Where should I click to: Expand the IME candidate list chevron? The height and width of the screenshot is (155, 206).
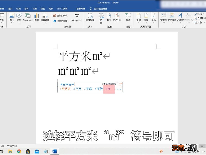tap(120, 89)
